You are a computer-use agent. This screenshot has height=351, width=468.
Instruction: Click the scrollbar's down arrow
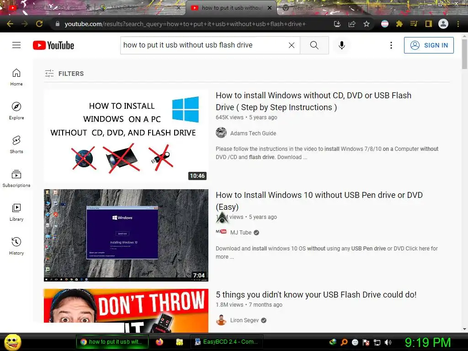pyautogui.click(x=464, y=329)
